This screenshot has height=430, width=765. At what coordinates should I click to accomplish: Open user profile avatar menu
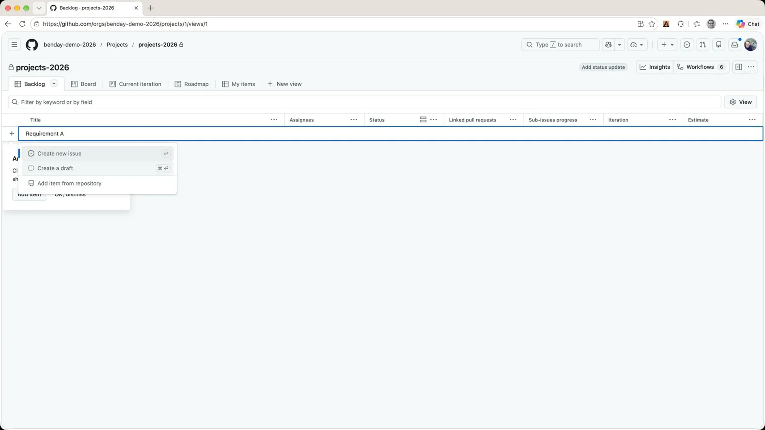coord(751,45)
